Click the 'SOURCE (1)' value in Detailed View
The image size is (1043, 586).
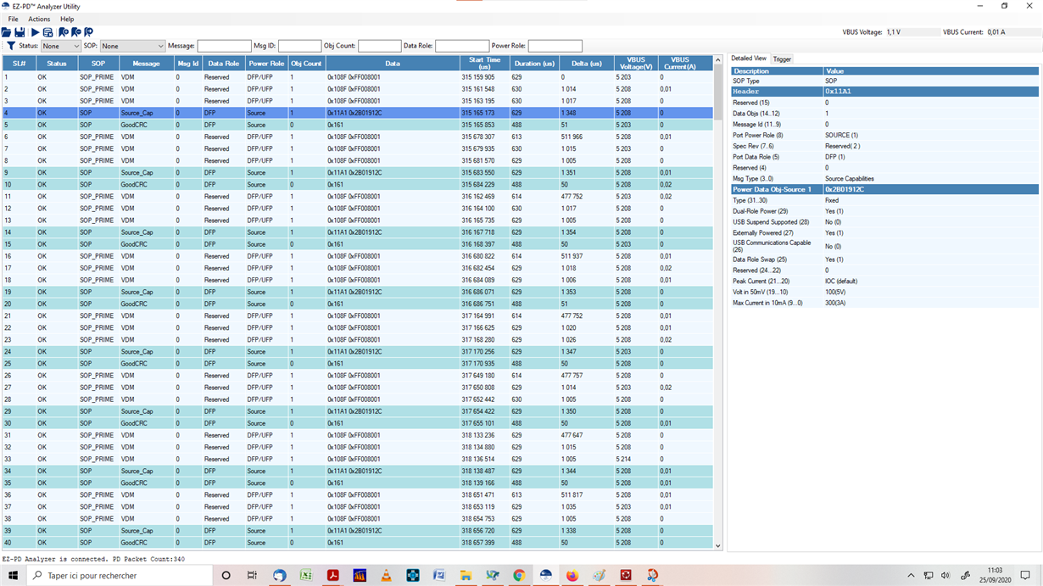(842, 136)
